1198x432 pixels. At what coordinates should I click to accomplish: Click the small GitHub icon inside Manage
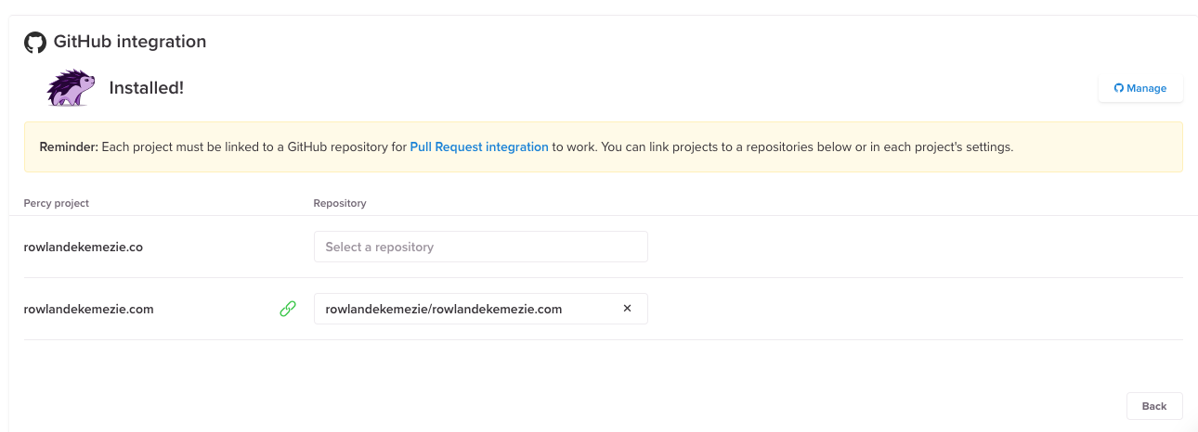pyautogui.click(x=1119, y=88)
